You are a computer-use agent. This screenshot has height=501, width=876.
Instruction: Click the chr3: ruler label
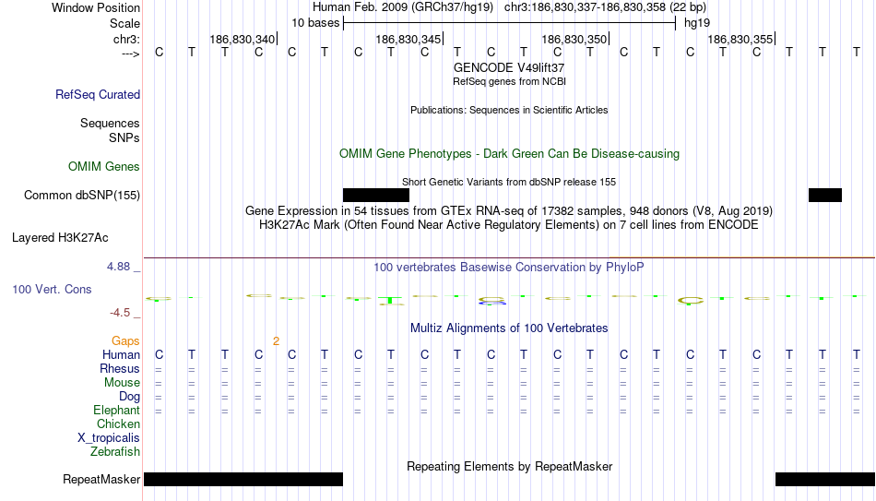pyautogui.click(x=127, y=39)
